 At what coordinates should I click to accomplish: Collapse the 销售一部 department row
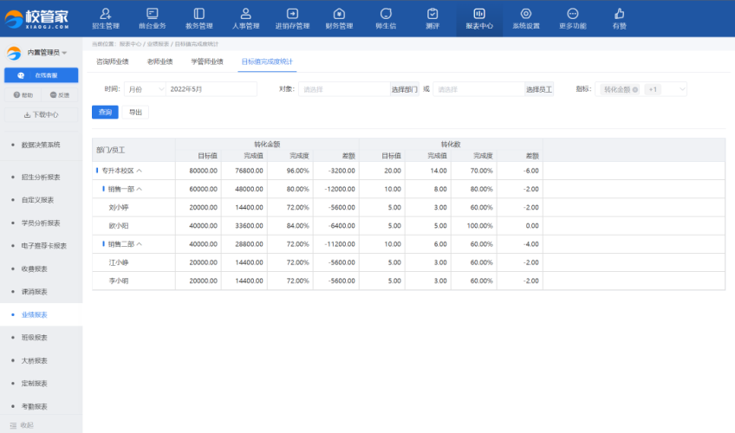click(x=139, y=189)
